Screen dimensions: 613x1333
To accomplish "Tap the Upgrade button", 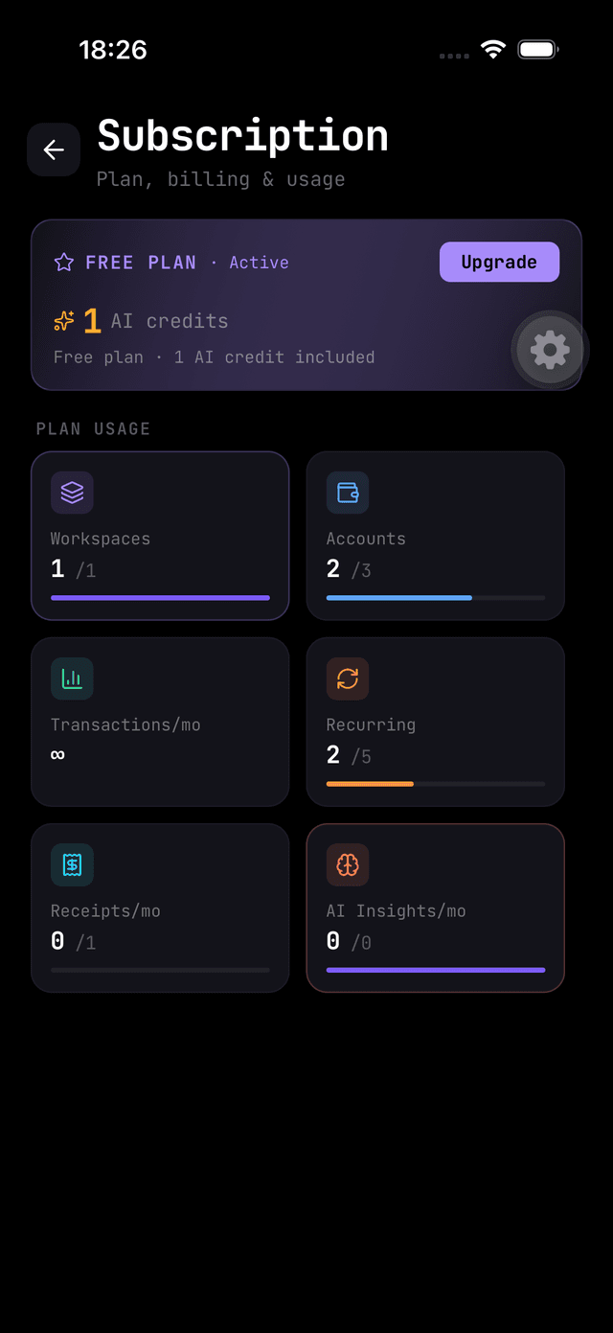I will click(499, 262).
